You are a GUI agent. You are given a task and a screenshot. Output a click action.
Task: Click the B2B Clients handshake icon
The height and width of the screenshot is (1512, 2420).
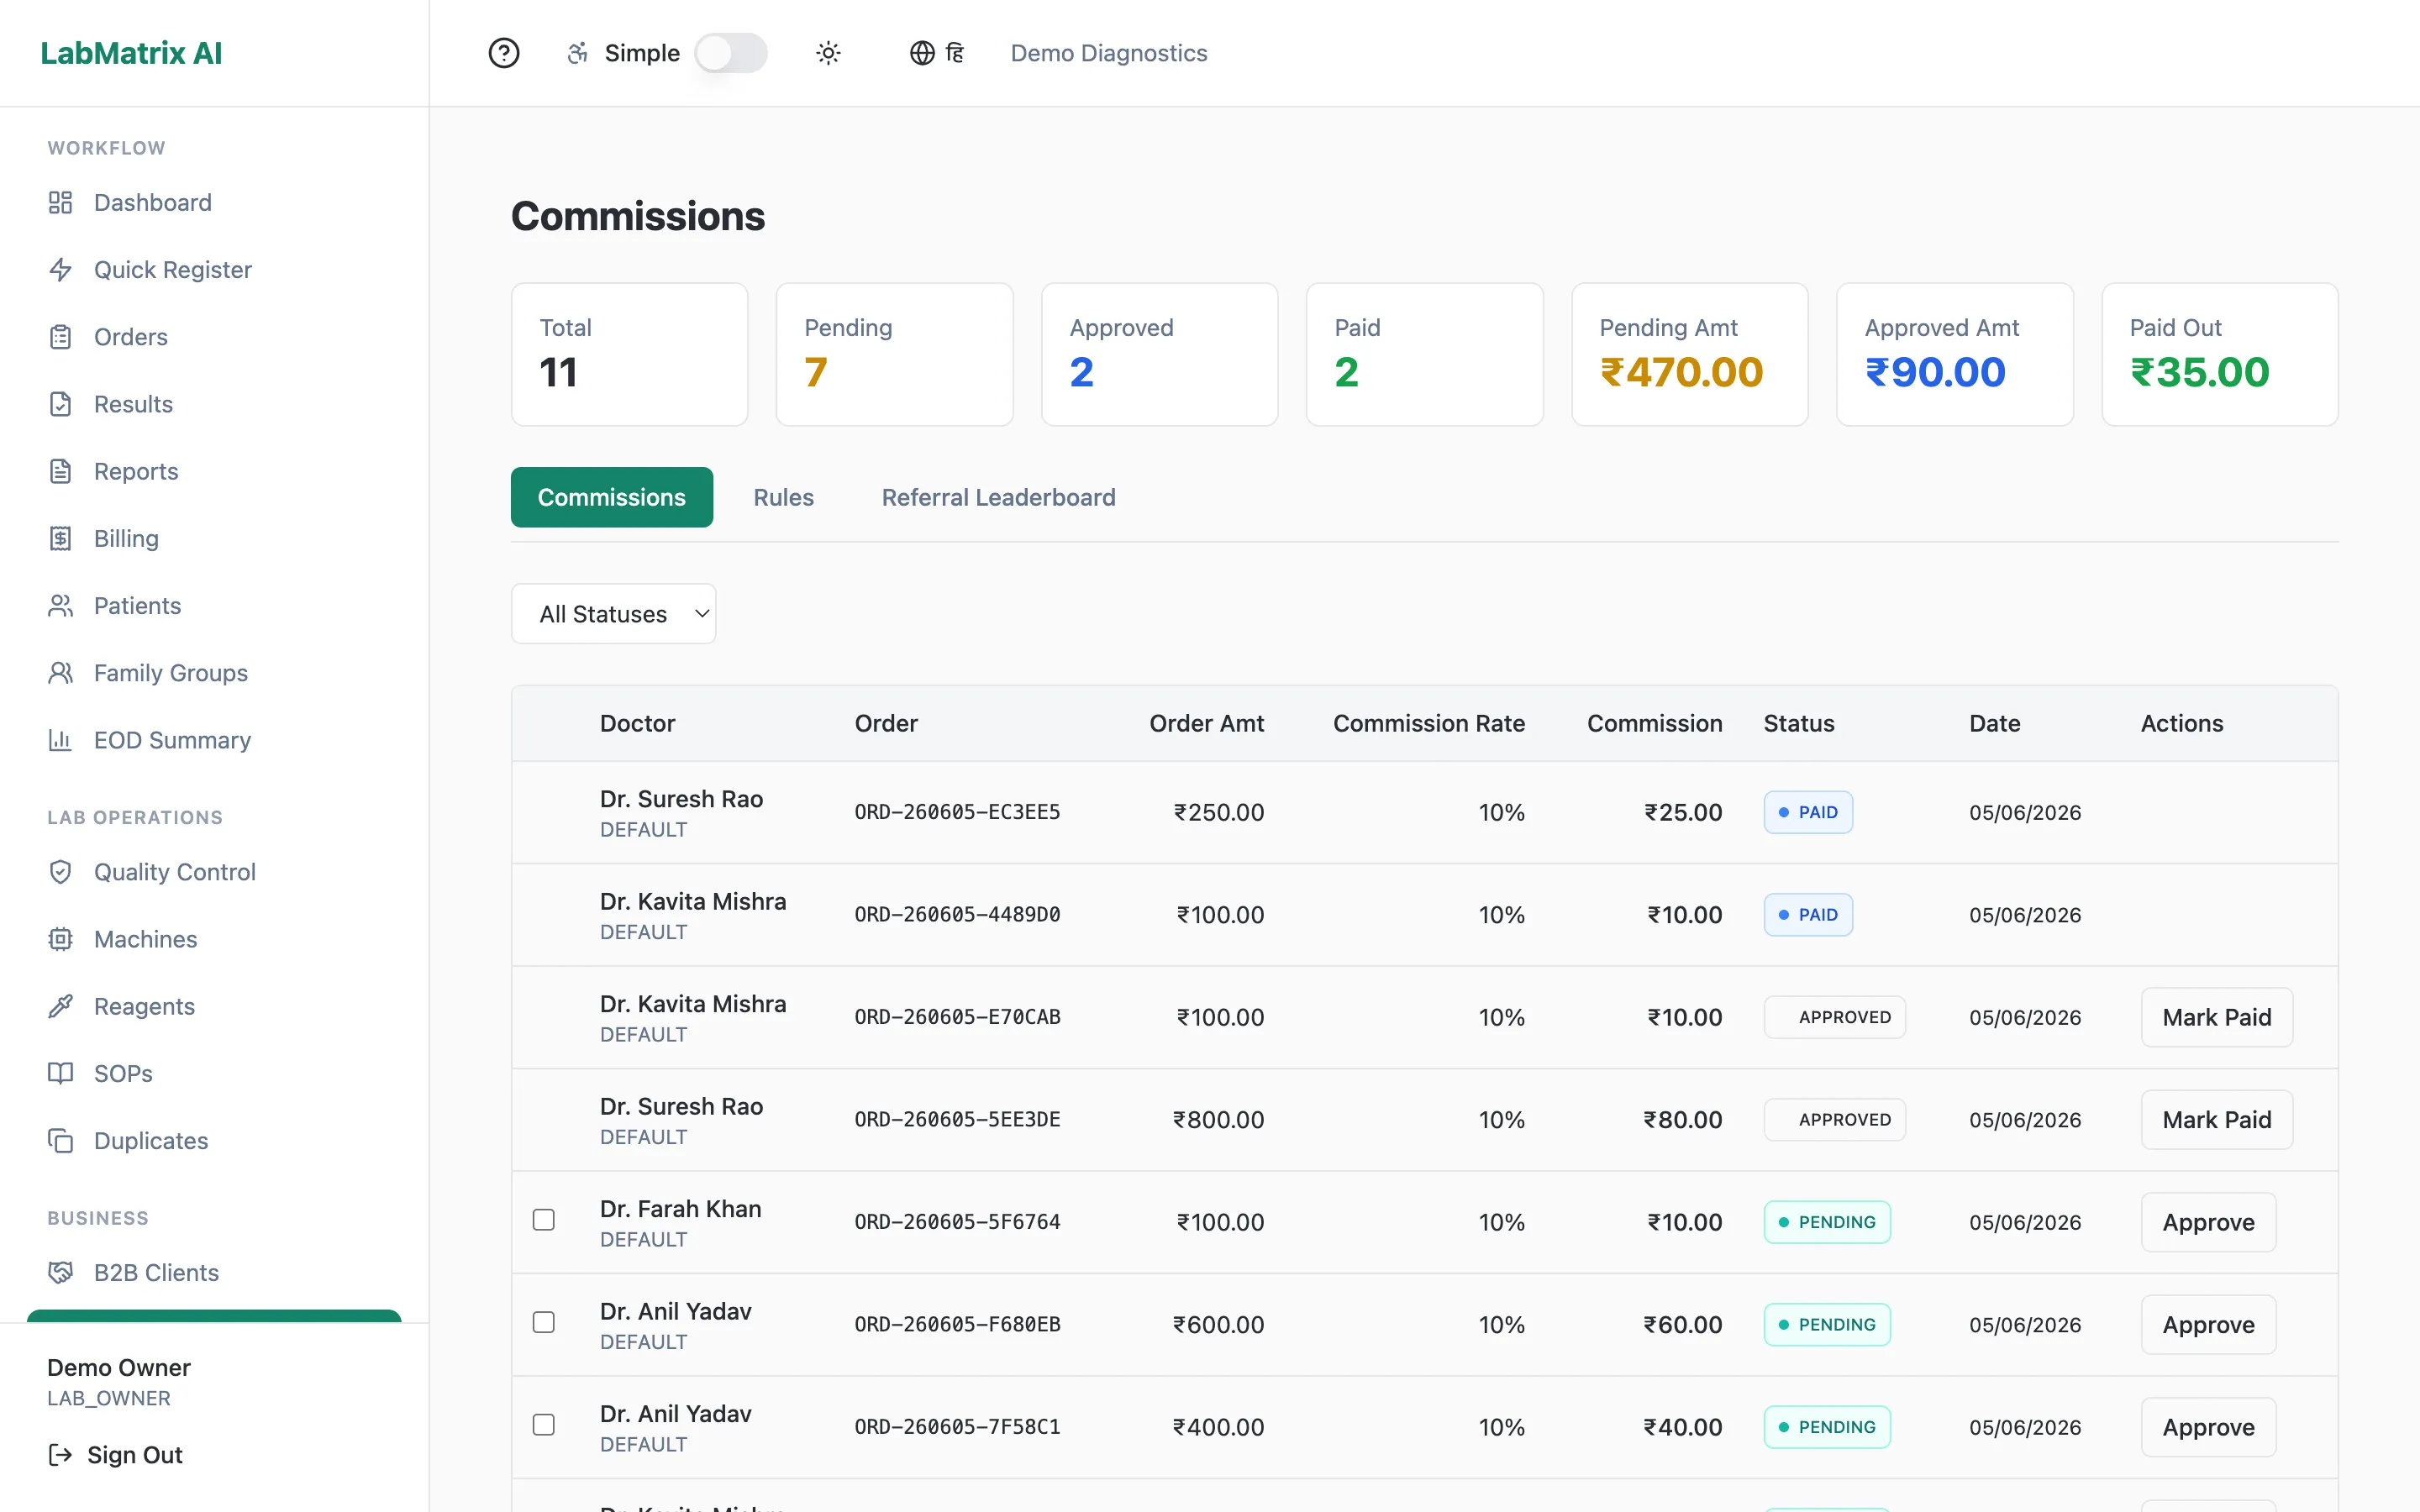click(x=61, y=1273)
